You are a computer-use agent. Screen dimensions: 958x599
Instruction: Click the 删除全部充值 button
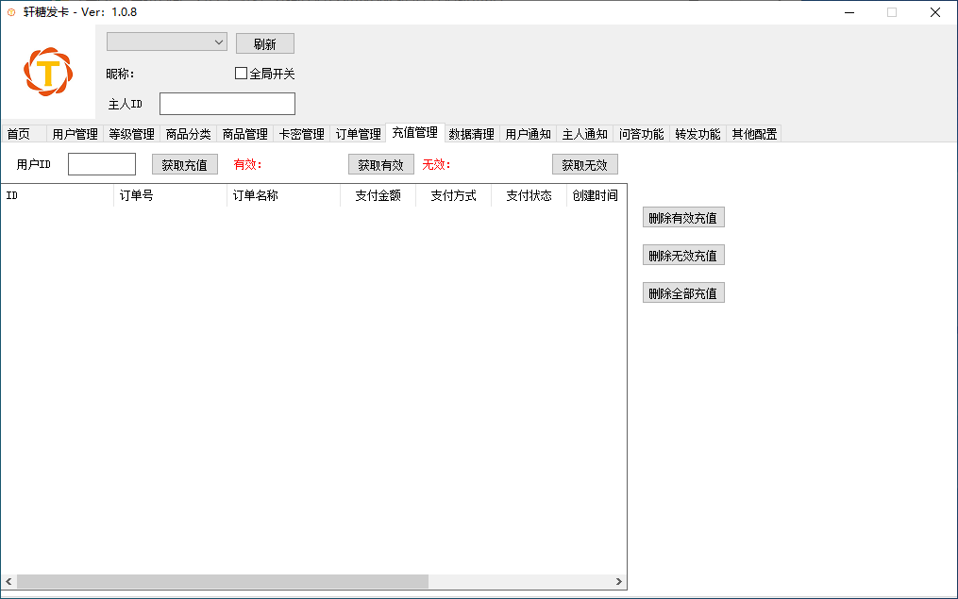point(683,293)
